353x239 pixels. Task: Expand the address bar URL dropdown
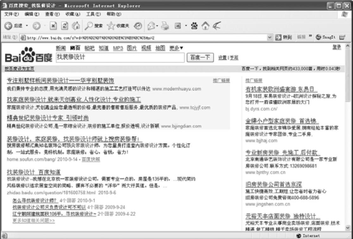click(x=269, y=37)
